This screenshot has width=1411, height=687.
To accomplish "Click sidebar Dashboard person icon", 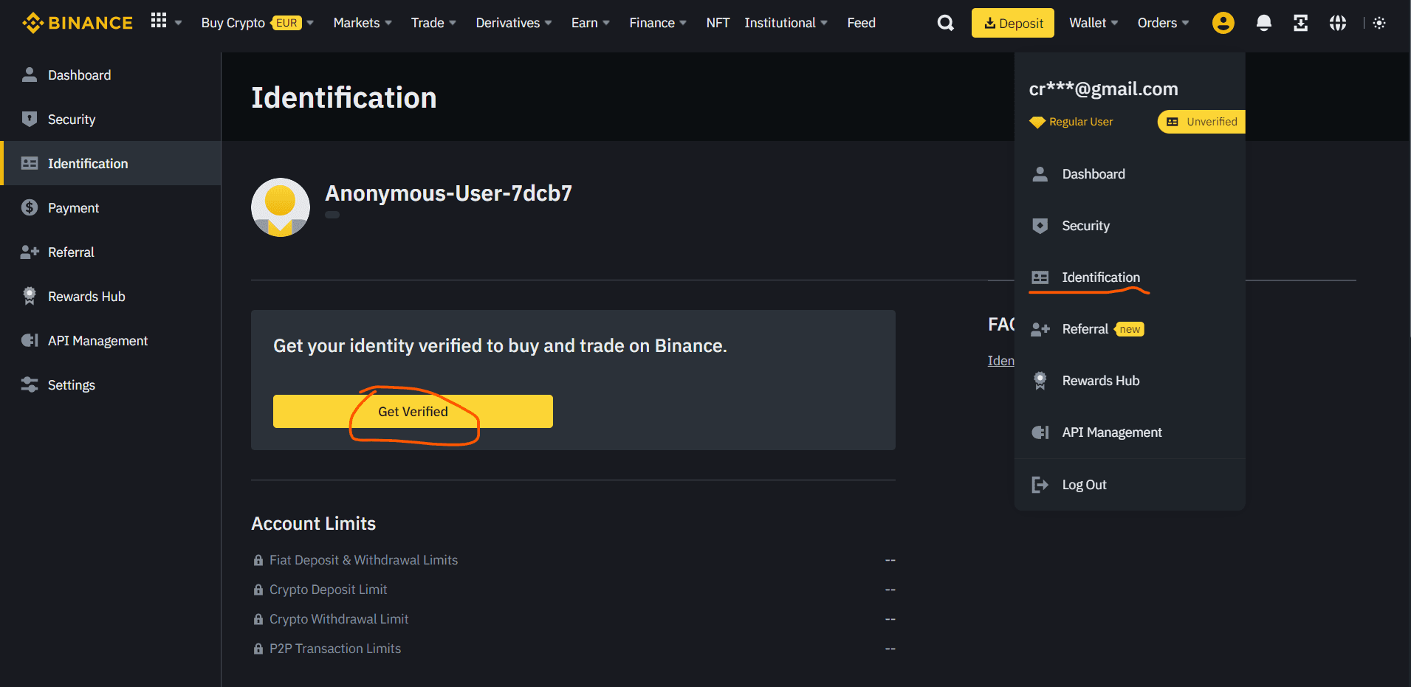I will click(x=30, y=75).
